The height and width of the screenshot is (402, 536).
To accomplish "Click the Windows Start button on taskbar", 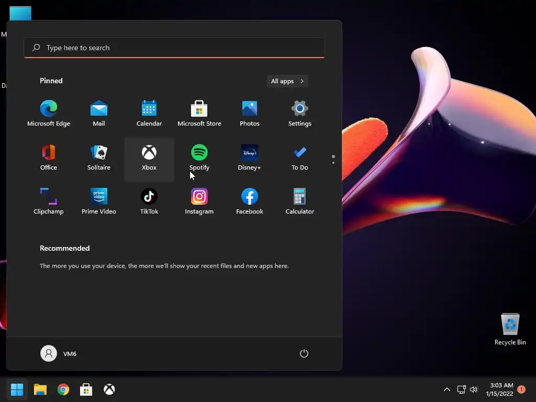I will [17, 389].
